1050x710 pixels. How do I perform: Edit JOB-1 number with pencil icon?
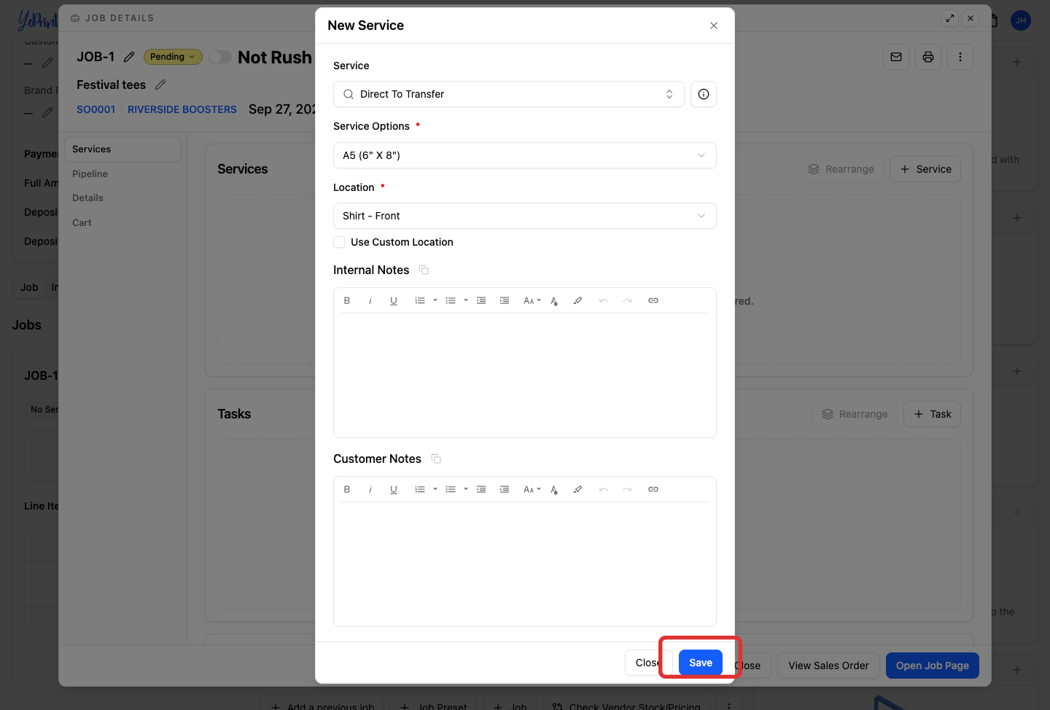click(129, 57)
